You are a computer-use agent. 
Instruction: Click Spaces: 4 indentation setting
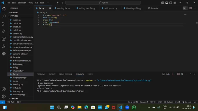pos(144,102)
